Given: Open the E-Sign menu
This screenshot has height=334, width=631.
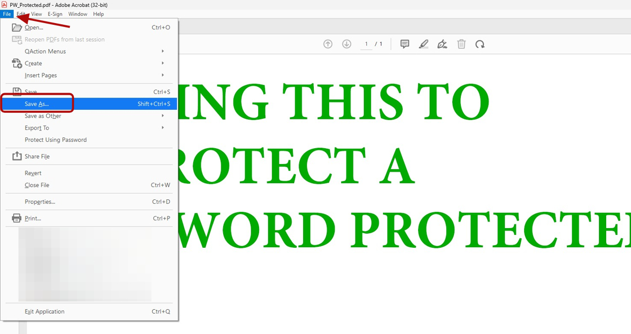Looking at the screenshot, I should click(x=55, y=14).
